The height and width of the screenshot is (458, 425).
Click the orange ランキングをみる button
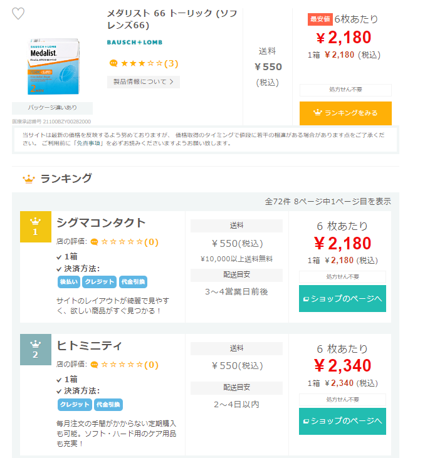(x=345, y=113)
